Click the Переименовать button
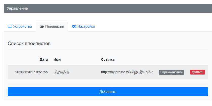212x106 pixels. pyautogui.click(x=171, y=72)
